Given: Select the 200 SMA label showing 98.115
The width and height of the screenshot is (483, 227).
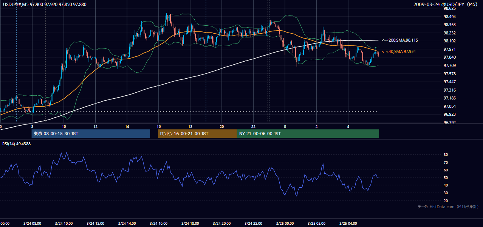Looking at the screenshot, I should click(x=400, y=40).
